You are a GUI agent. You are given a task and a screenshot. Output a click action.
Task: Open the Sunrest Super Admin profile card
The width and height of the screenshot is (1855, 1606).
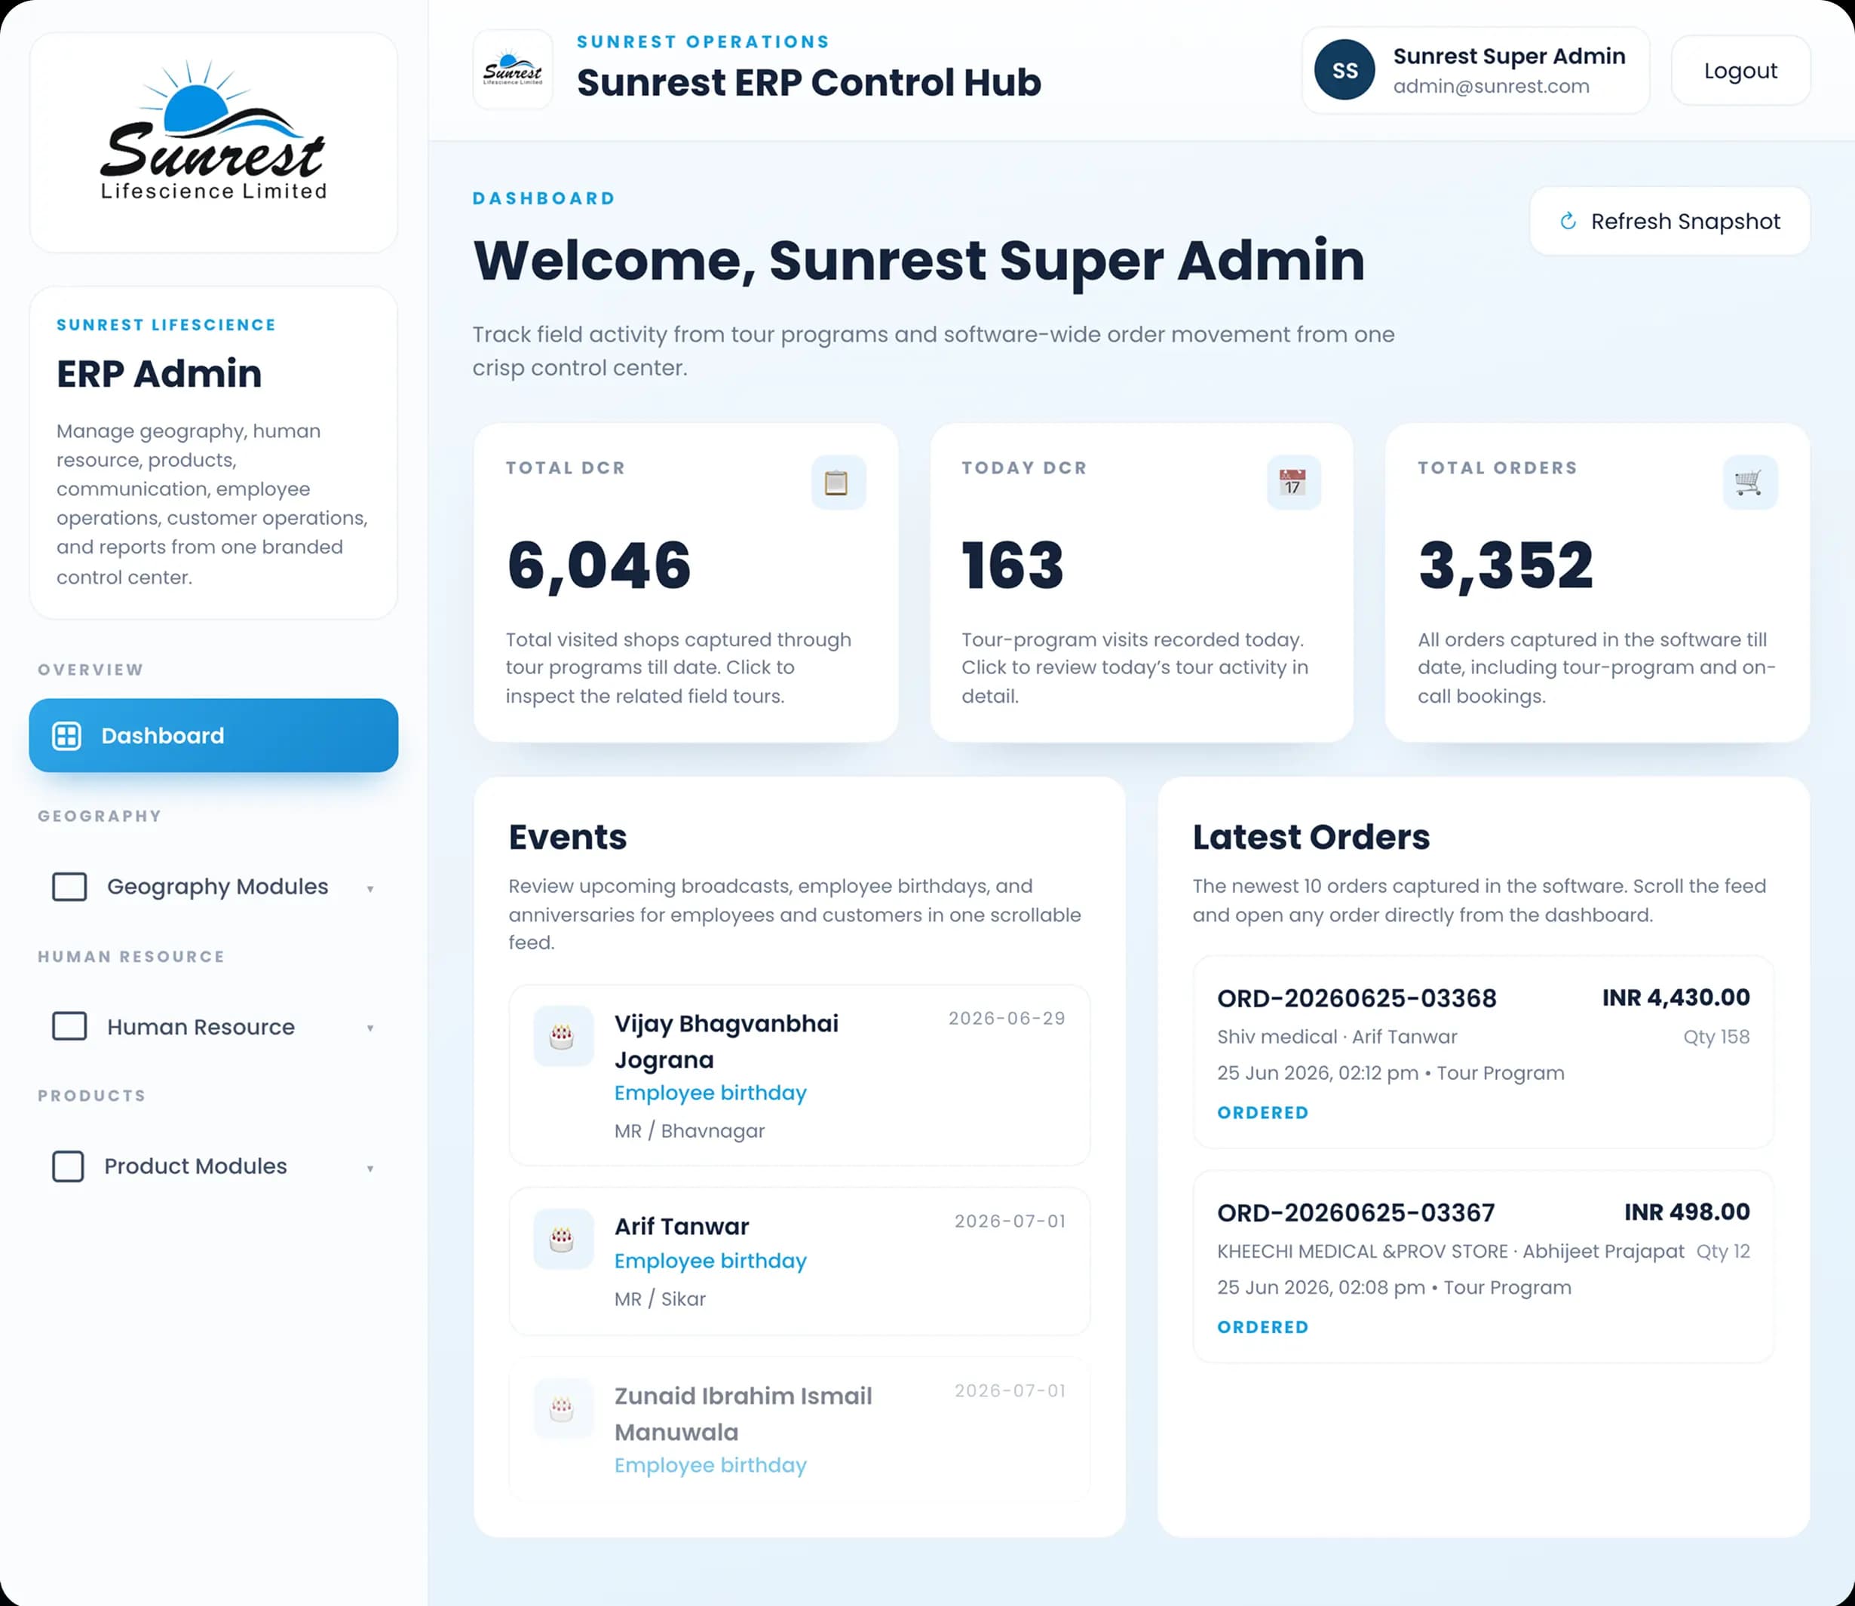[1475, 70]
